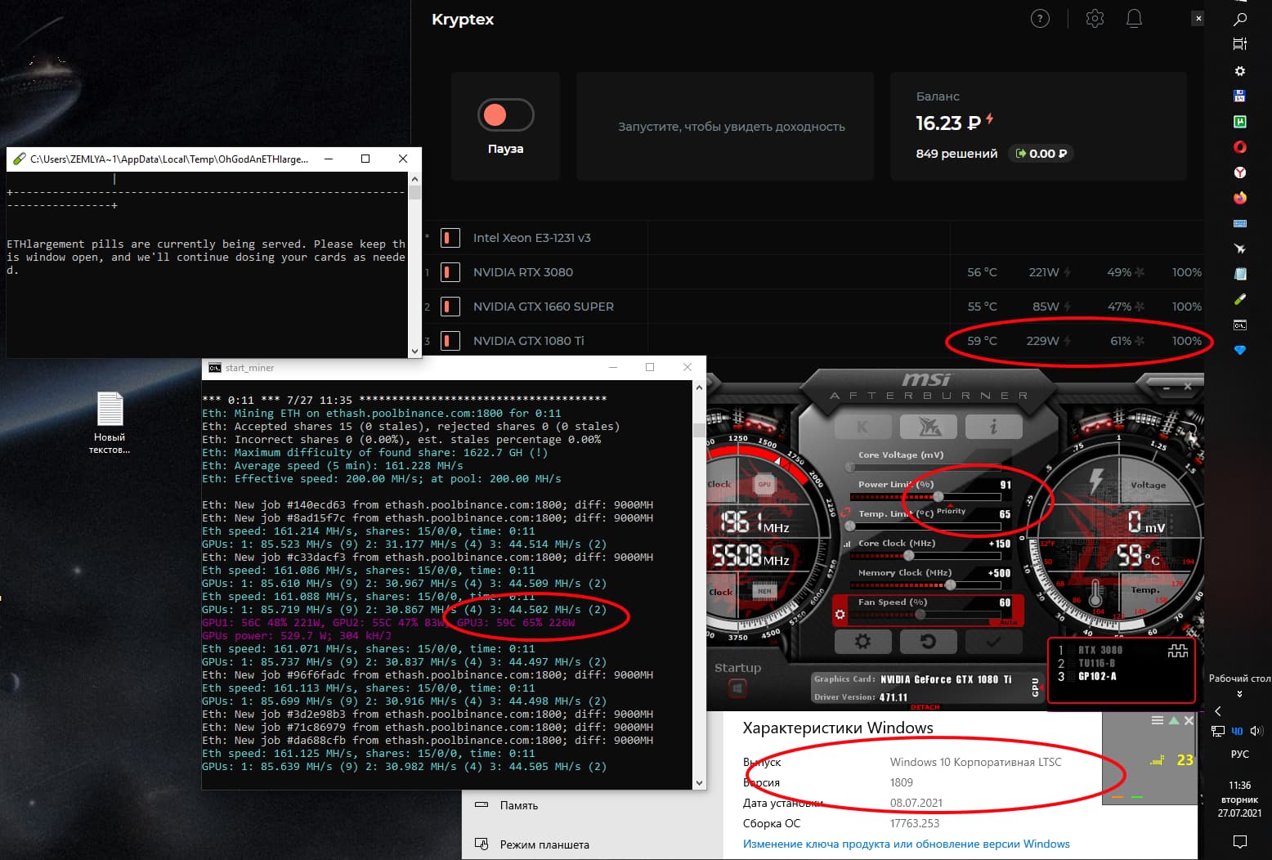Screen dimensions: 1272x860
Task: Open Kryptex notifications bell icon
Action: pos(1134,19)
